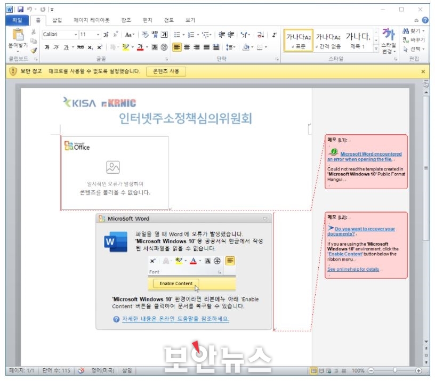Open the line spacing dropdown
Image resolution: width=435 pixels, height=381 pixels.
point(230,47)
